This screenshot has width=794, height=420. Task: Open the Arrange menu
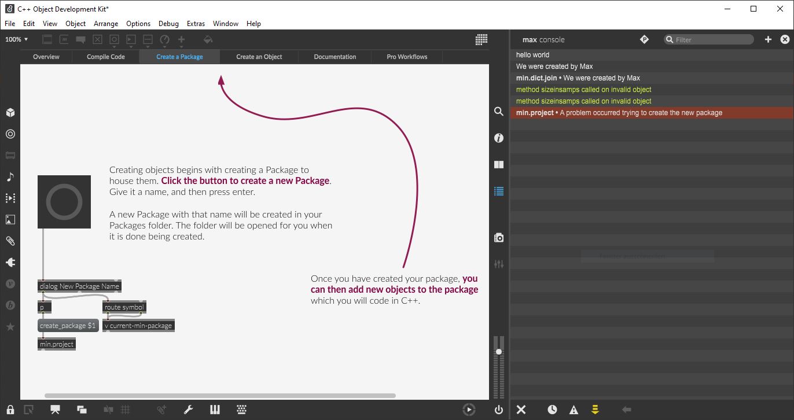click(106, 24)
